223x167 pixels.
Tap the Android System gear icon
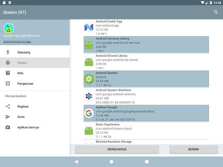point(89,79)
